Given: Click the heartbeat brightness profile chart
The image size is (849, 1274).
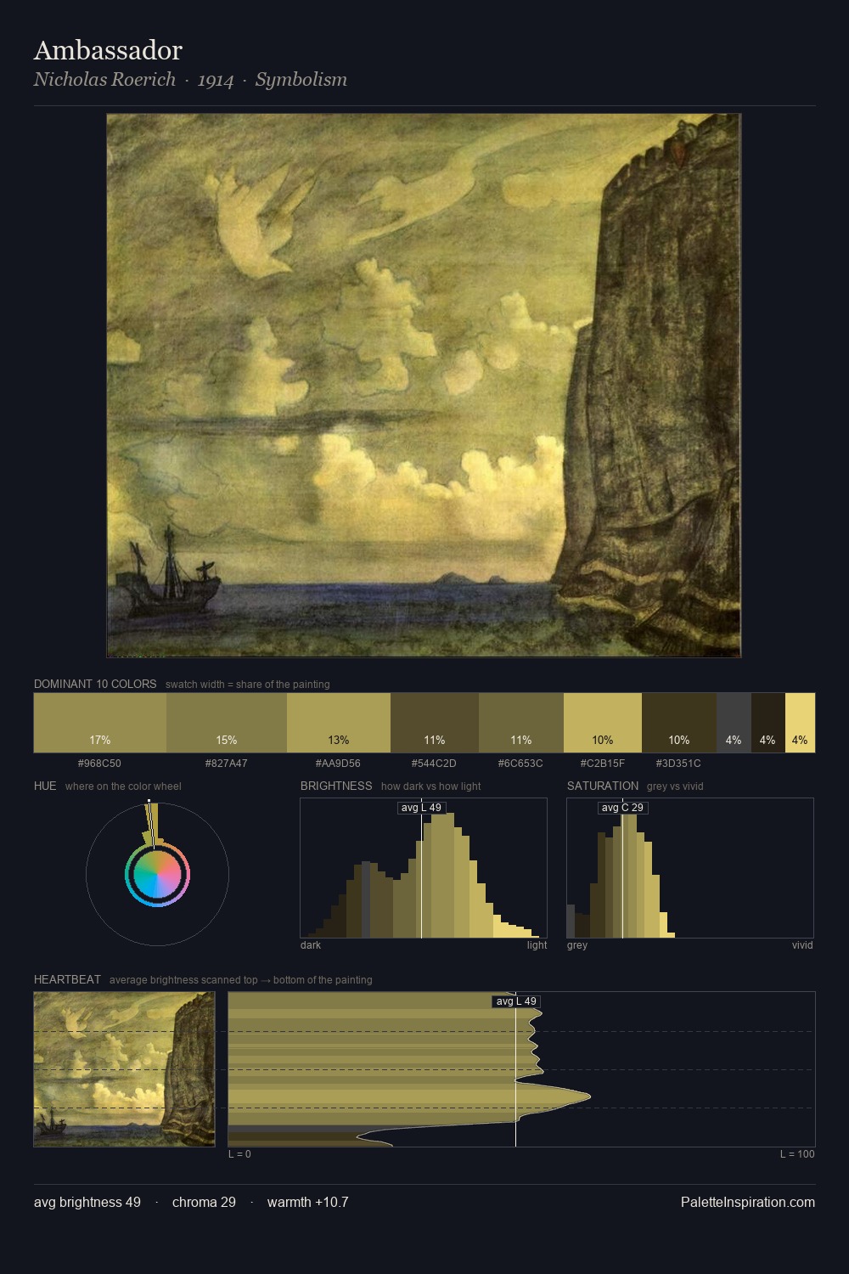Looking at the screenshot, I should (x=521, y=1069).
